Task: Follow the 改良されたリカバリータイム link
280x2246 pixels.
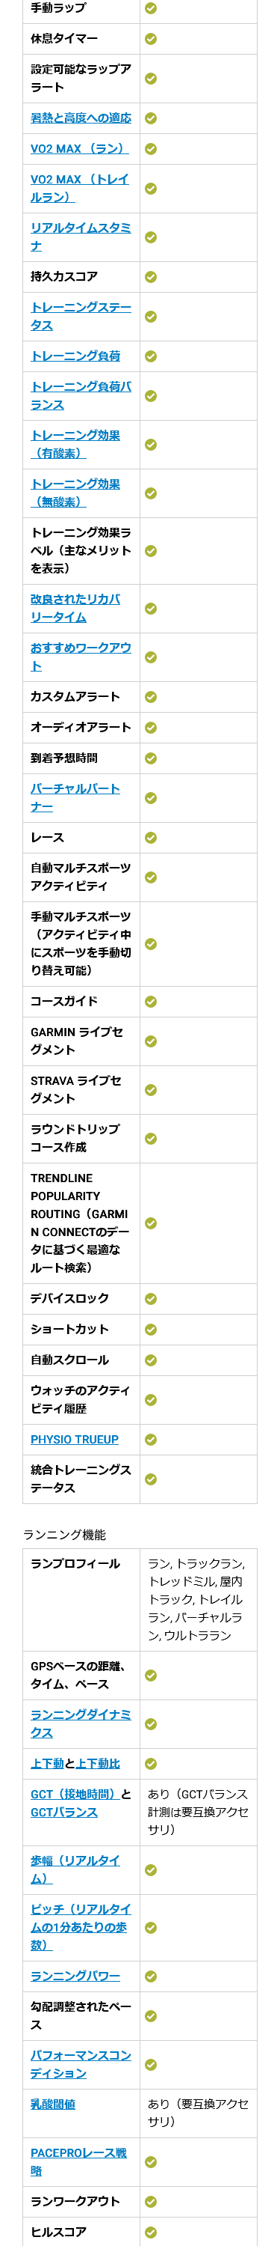Action: pos(75,609)
